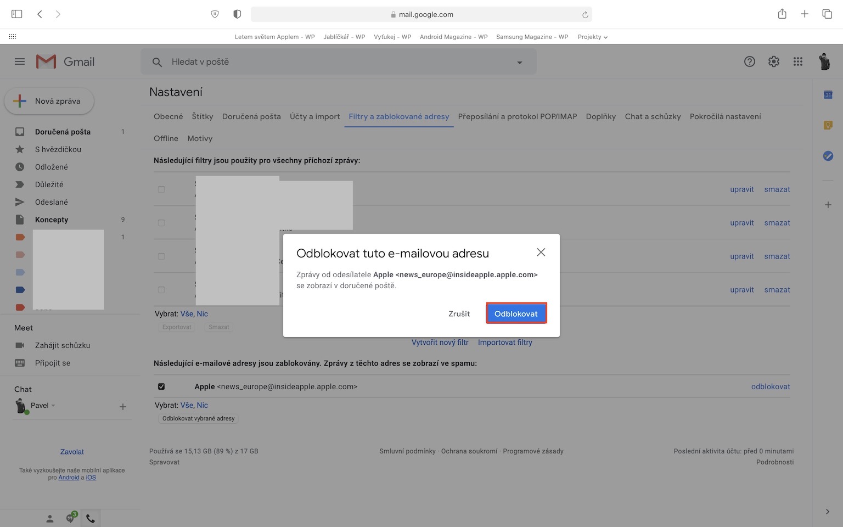Switch to the Offline tab
The image size is (843, 527).
166,138
